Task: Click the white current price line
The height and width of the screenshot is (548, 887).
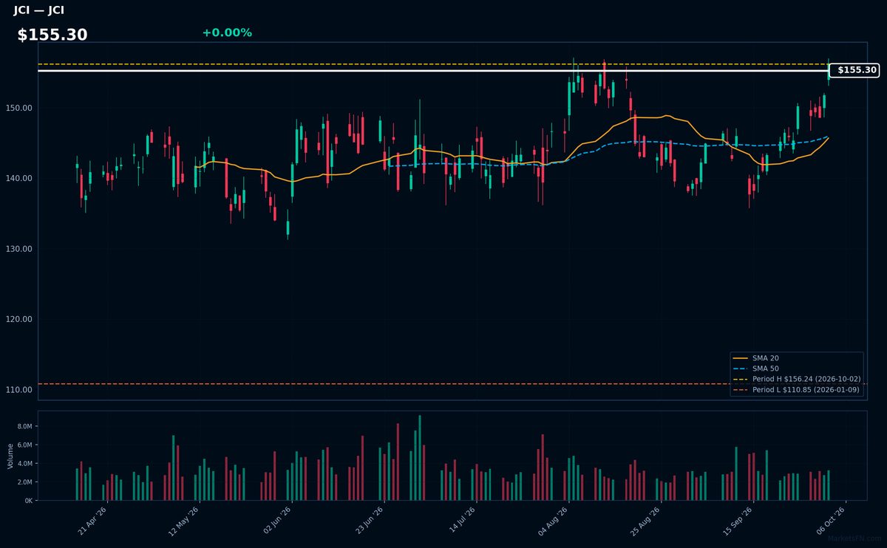Action: tap(433, 70)
